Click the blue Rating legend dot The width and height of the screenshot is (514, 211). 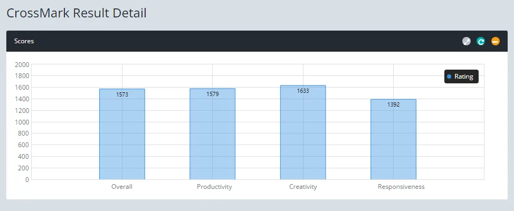click(x=449, y=76)
